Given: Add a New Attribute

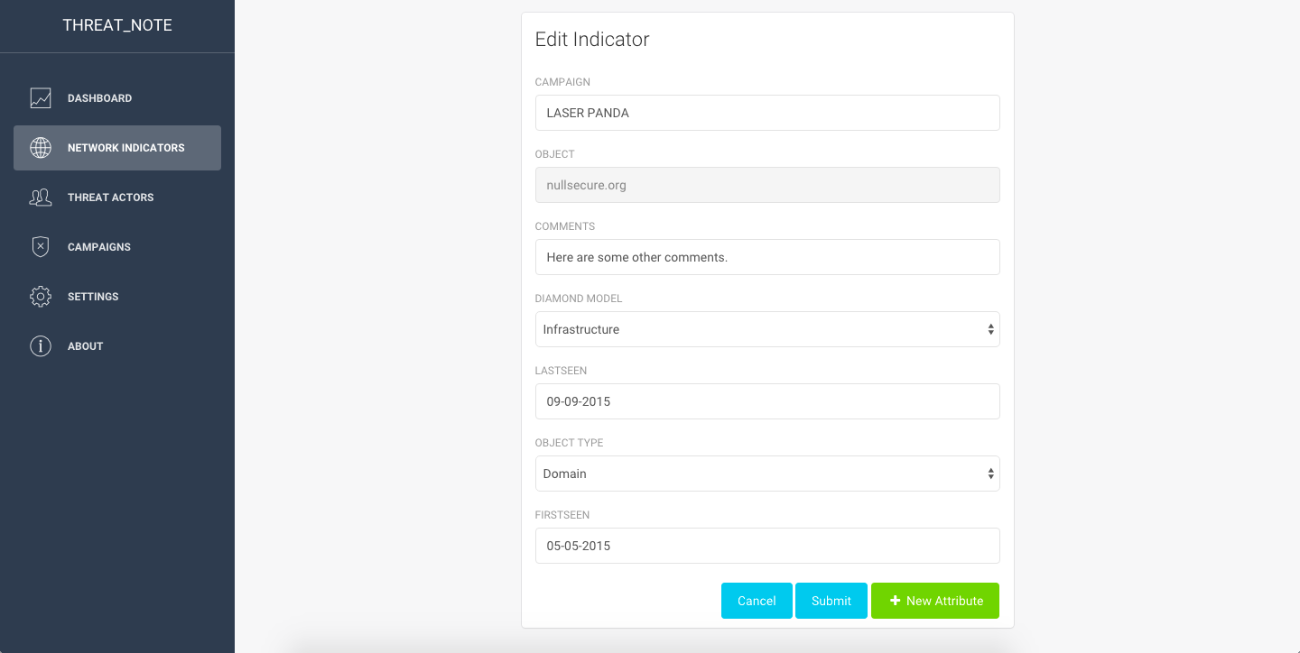Looking at the screenshot, I should point(935,601).
